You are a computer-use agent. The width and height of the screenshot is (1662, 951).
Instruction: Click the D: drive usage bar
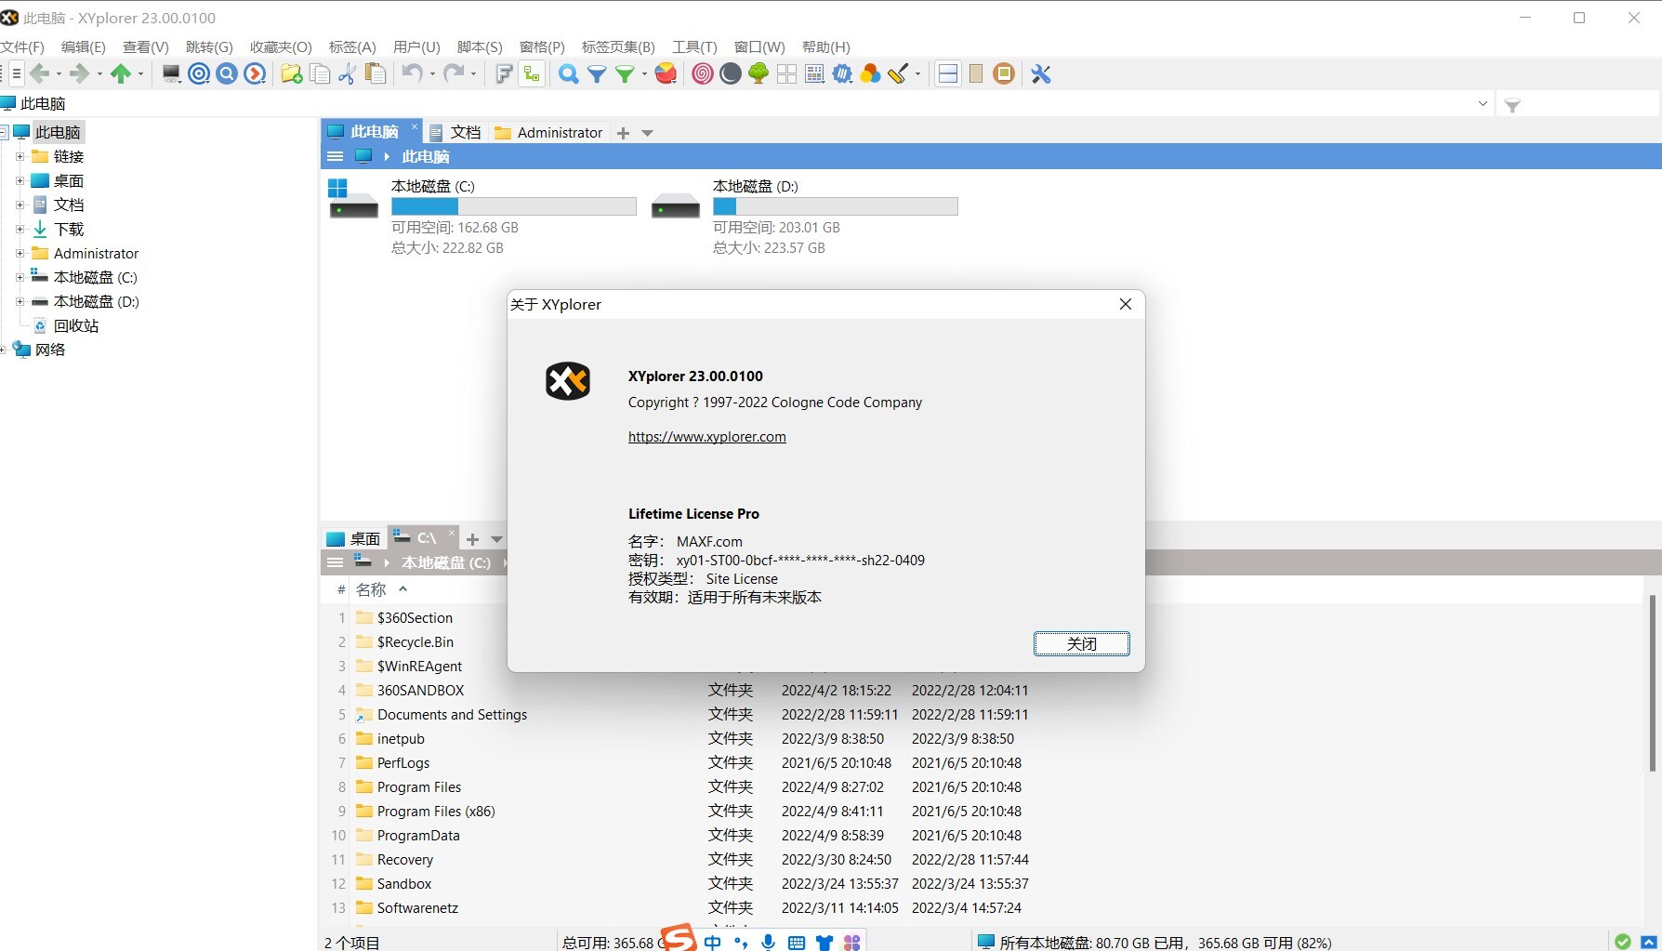[x=835, y=206]
